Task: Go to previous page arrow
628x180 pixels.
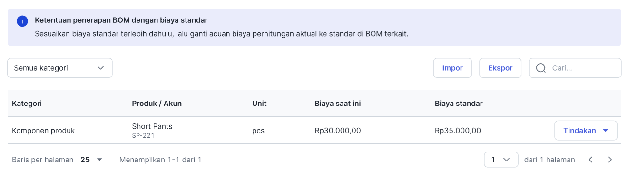Action: point(590,160)
